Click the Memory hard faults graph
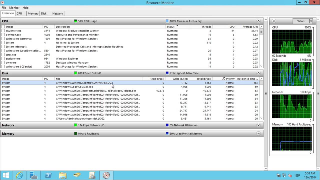 292,139
